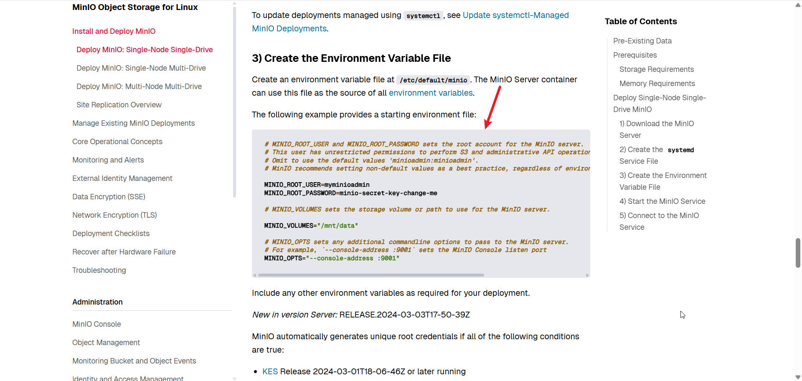Image resolution: width=802 pixels, height=381 pixels.
Task: Open Data Encryption (SSE) page
Action: click(x=109, y=197)
